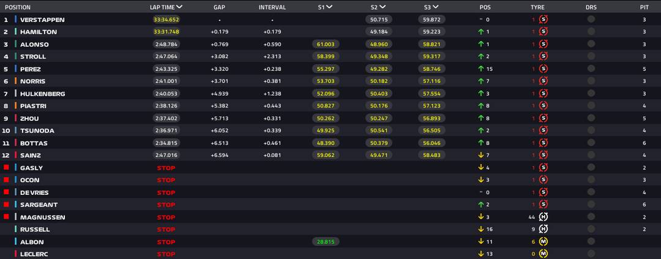Click Ocon's DRS indicator dot
The height and width of the screenshot is (259, 661).
[591, 180]
